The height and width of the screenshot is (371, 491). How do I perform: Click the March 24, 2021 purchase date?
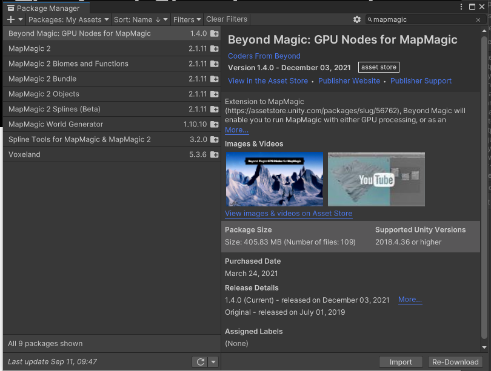pos(251,274)
